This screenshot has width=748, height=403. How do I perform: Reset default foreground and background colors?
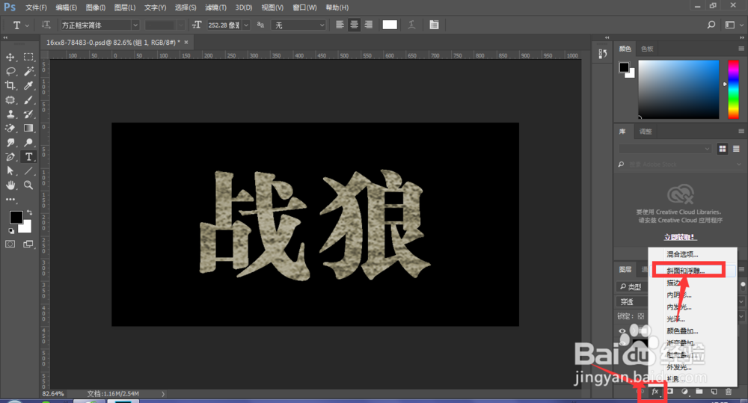(11, 231)
